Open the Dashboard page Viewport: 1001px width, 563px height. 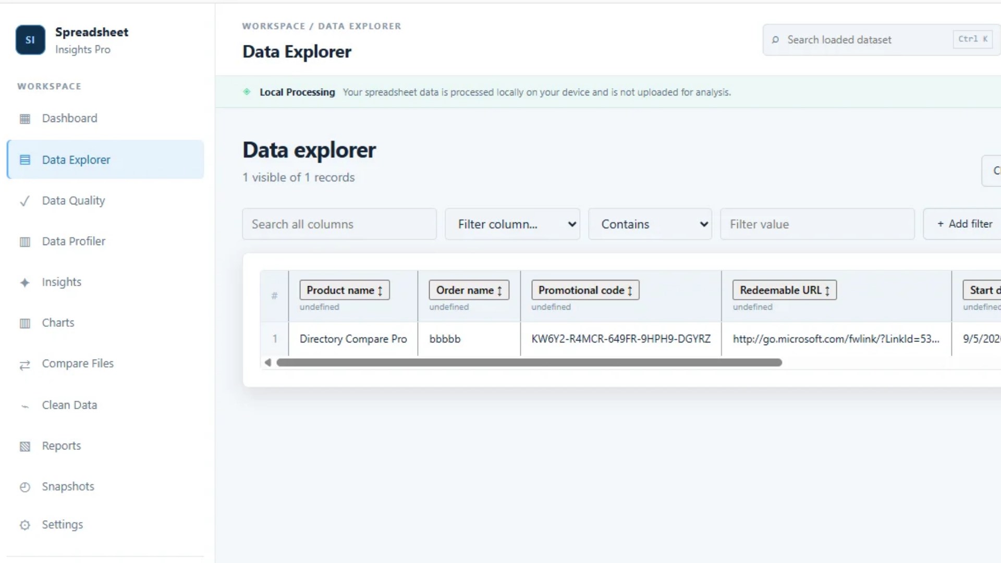coord(105,118)
